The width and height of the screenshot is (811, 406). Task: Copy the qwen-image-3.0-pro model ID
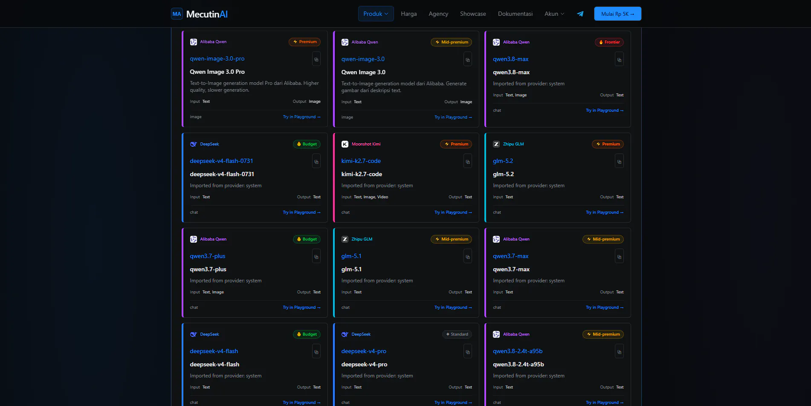(316, 59)
